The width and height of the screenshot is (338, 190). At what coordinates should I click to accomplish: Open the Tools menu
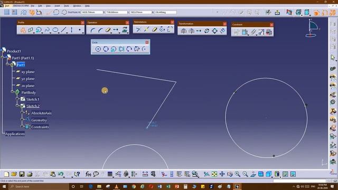coord(67,6)
